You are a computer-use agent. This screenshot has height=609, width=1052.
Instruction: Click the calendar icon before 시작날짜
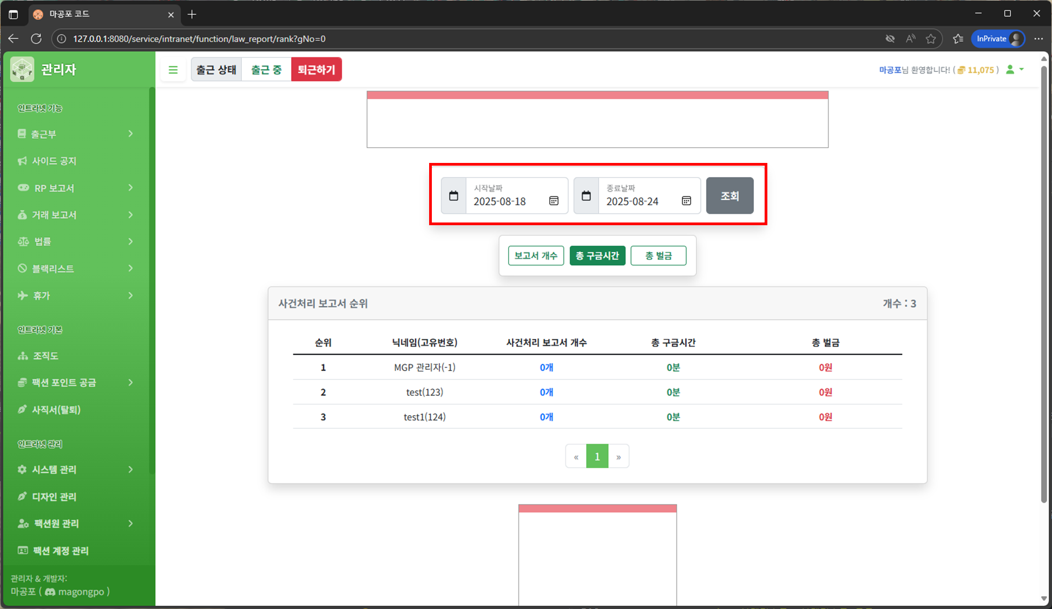(453, 195)
